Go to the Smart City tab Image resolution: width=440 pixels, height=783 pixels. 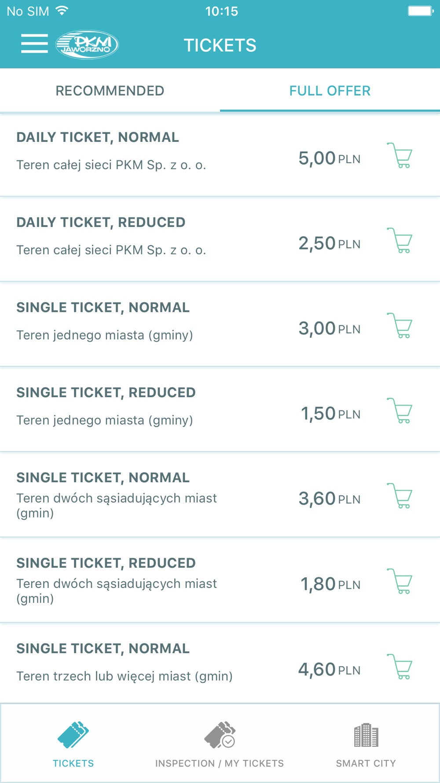[x=366, y=743]
